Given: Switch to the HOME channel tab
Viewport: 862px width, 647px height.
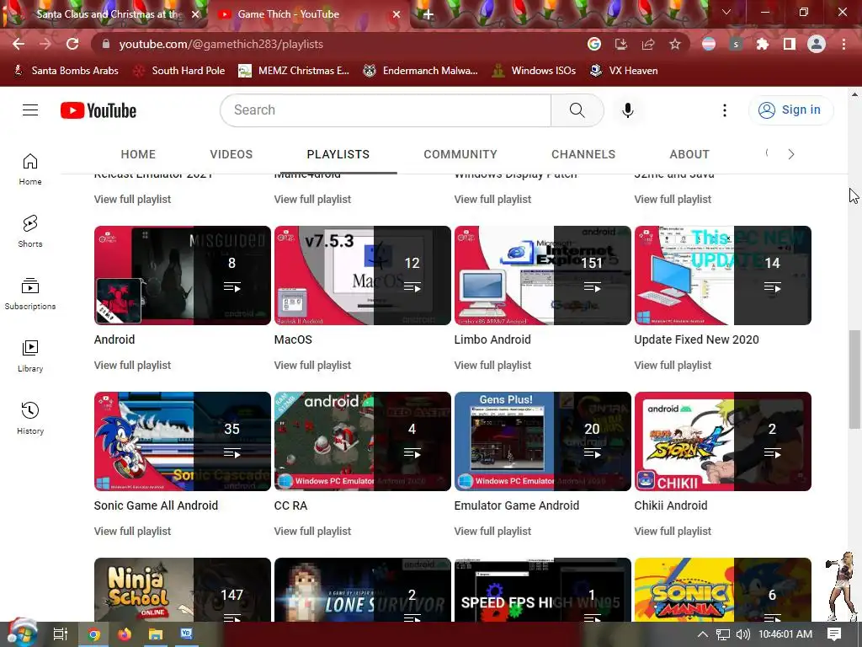Looking at the screenshot, I should point(138,155).
